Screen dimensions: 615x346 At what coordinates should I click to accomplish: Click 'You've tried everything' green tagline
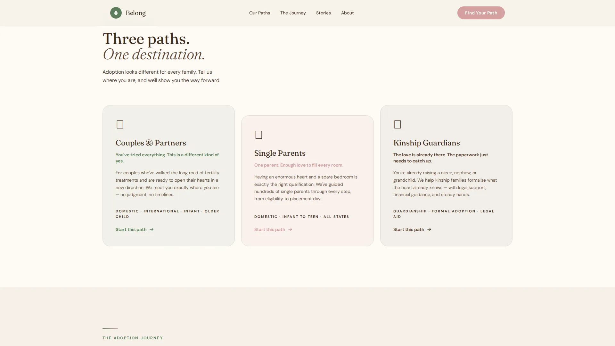(x=167, y=158)
